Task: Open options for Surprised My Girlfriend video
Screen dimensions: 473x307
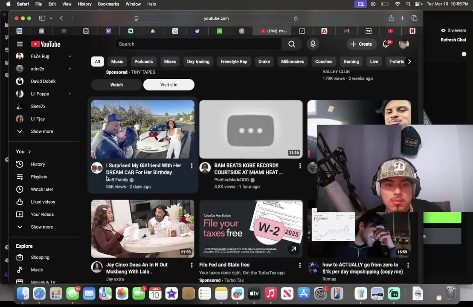Action: click(x=192, y=166)
